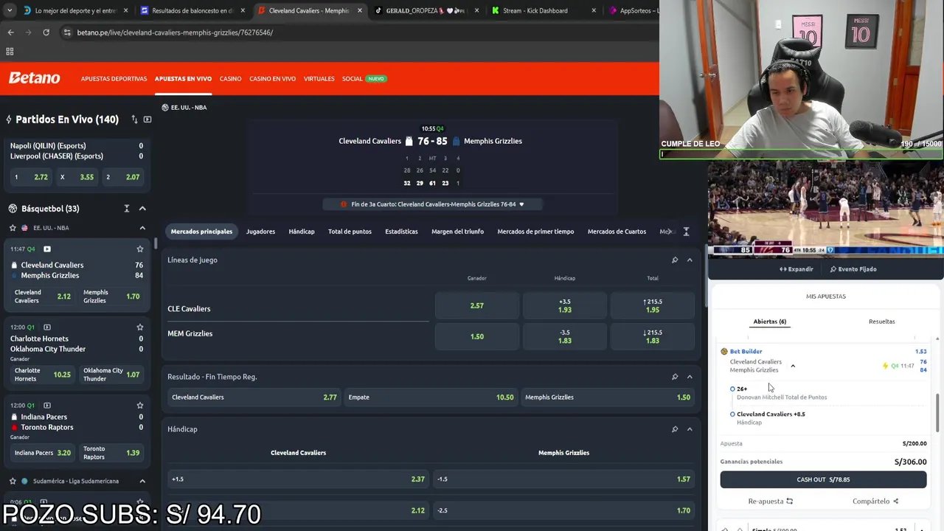
Task: Click Re-apuesta with the repeat icon
Action: (x=771, y=502)
